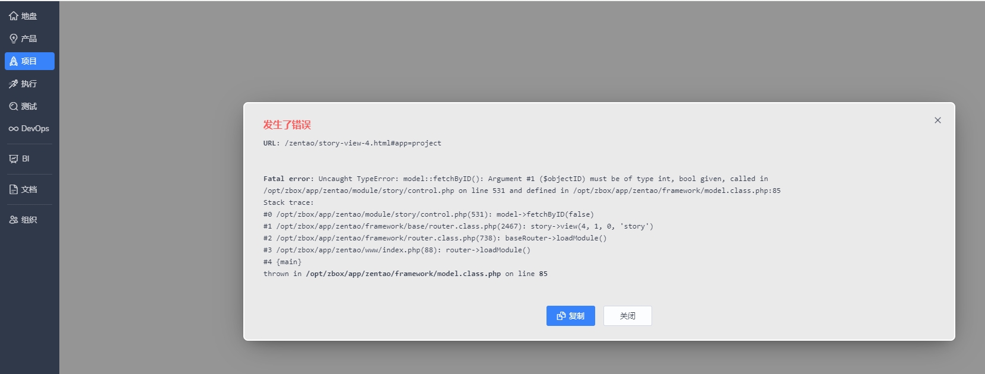Click the infinity icon for DevOps
Image resolution: width=985 pixels, height=374 pixels.
click(14, 129)
